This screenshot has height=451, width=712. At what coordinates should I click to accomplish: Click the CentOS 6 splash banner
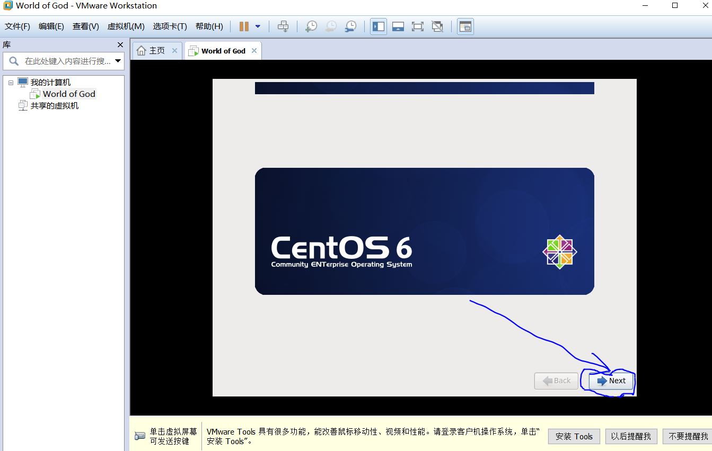424,231
